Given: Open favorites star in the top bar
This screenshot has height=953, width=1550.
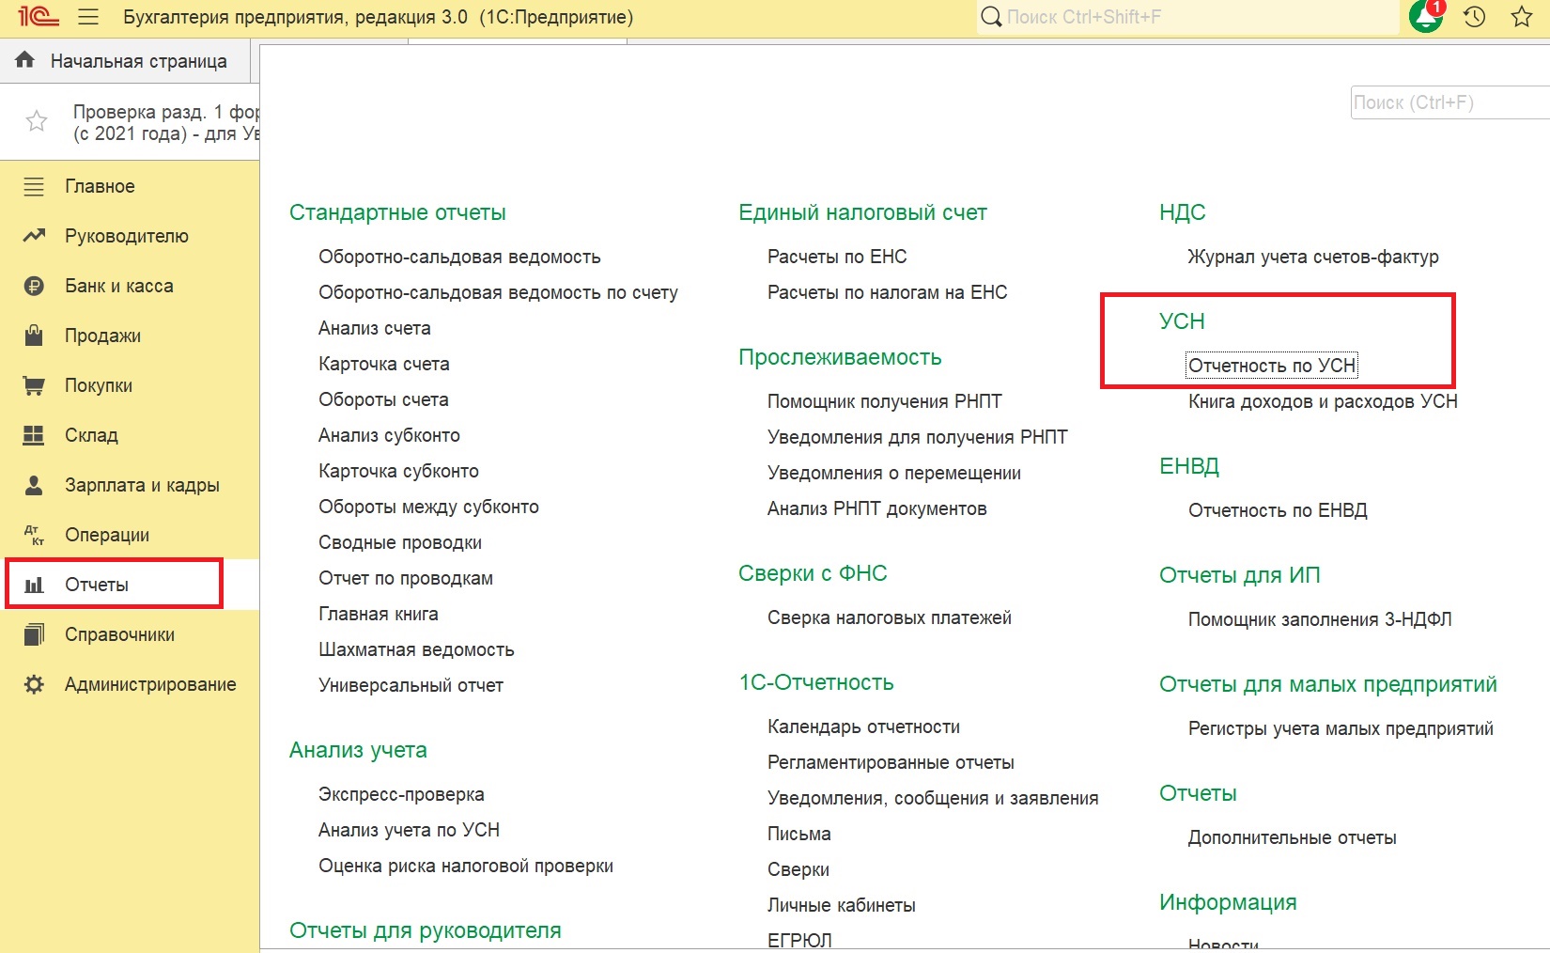Looking at the screenshot, I should click(1522, 17).
